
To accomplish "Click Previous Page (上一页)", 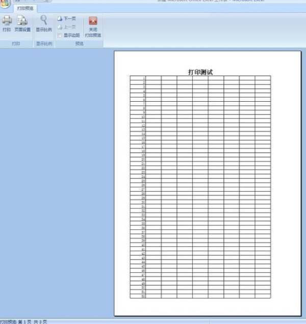I will [x=67, y=27].
